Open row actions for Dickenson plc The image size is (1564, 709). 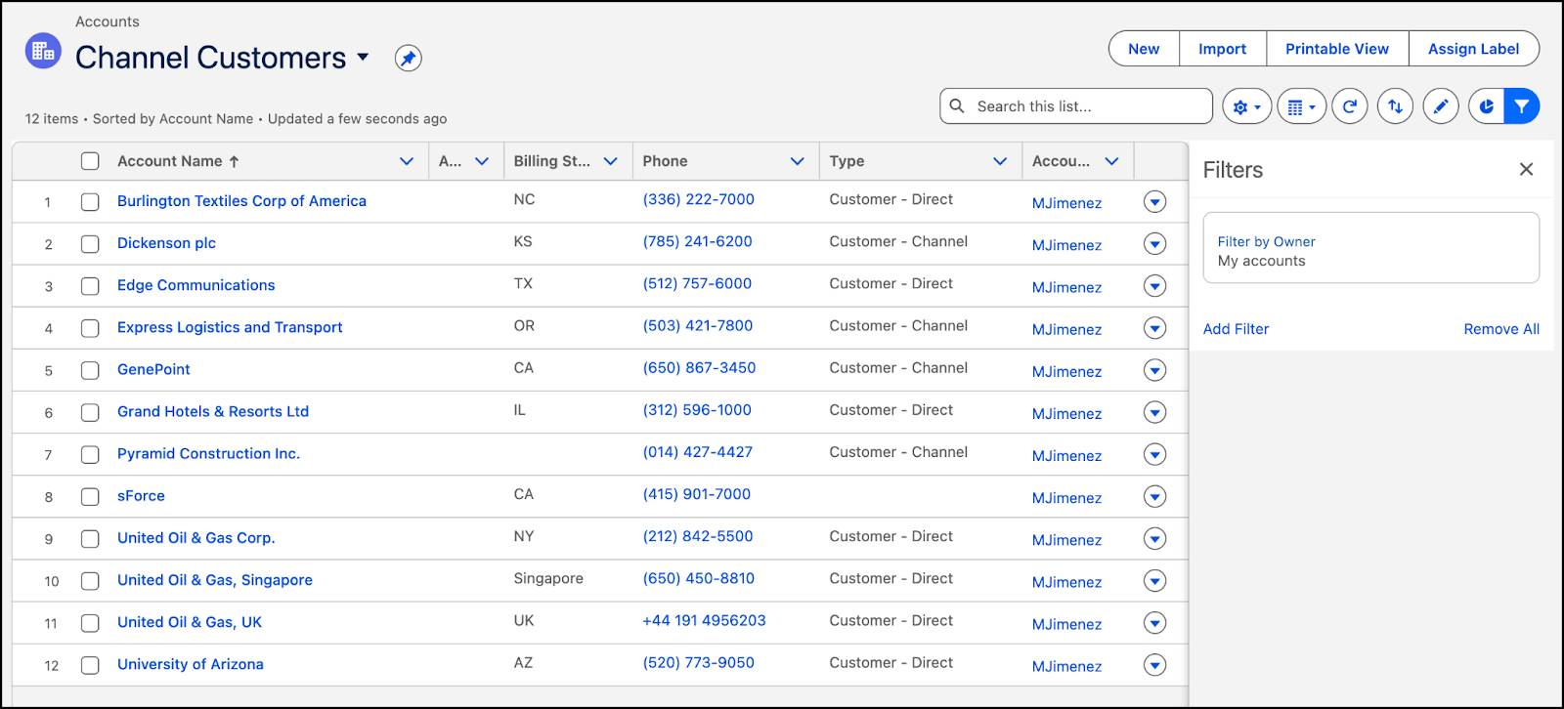coord(1154,243)
